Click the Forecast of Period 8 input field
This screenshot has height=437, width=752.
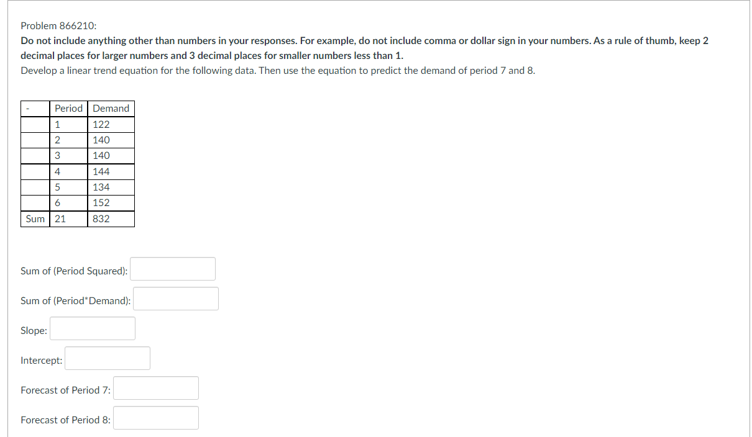pyautogui.click(x=155, y=417)
